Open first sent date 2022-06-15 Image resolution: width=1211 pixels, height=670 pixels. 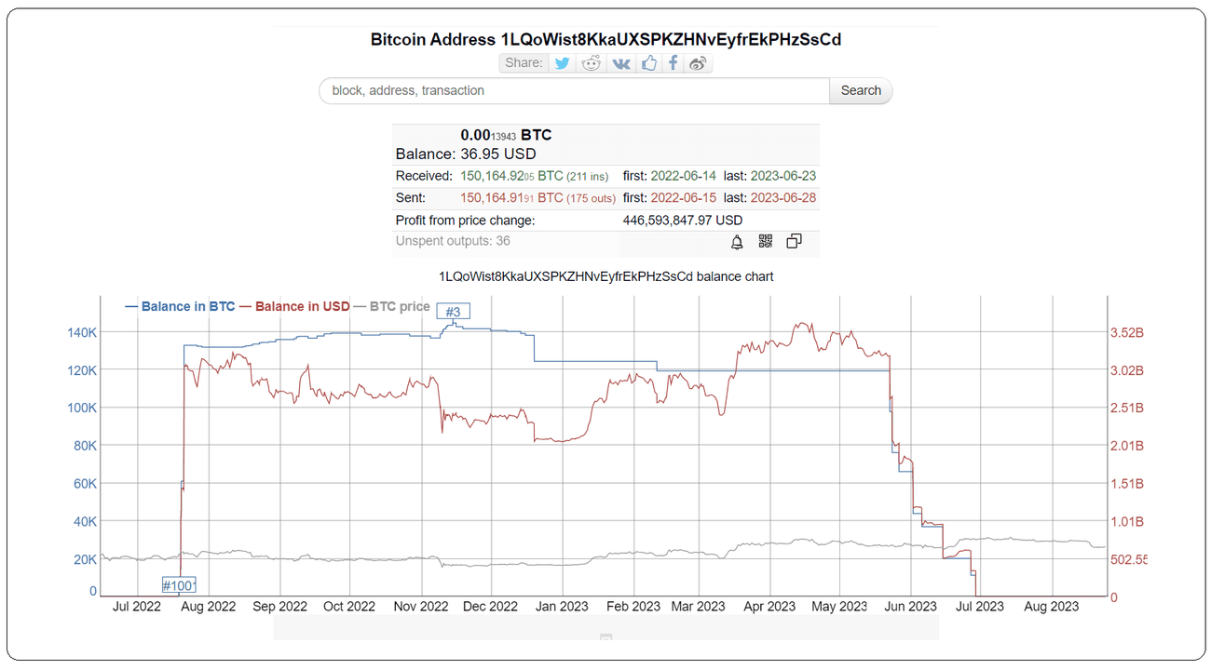tap(683, 198)
